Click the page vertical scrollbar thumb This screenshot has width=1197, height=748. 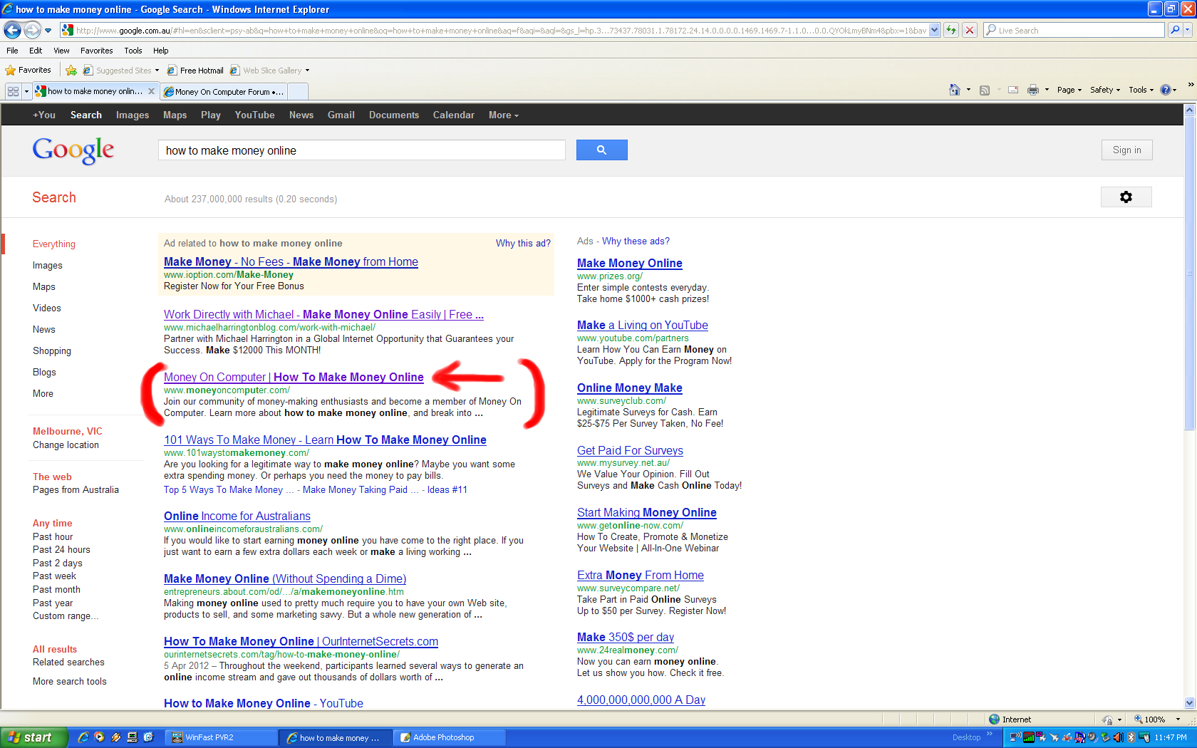click(1189, 274)
